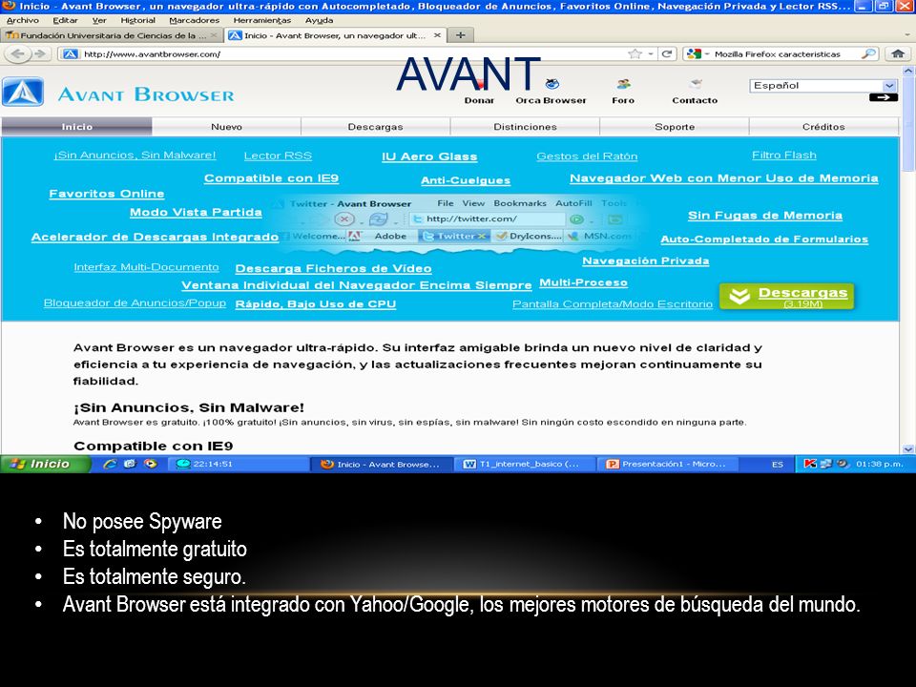This screenshot has width=916, height=687.
Task: Select the Créditos site tab
Action: pyautogui.click(x=823, y=126)
